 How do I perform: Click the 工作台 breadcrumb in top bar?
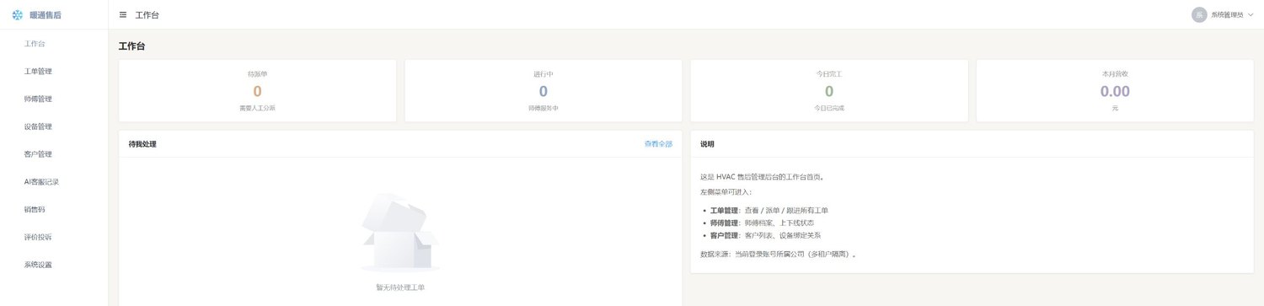pyautogui.click(x=147, y=15)
